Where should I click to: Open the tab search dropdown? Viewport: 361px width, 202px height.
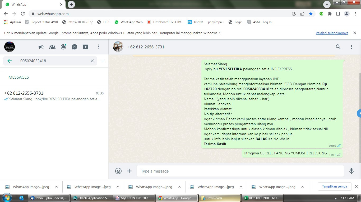point(327,4)
